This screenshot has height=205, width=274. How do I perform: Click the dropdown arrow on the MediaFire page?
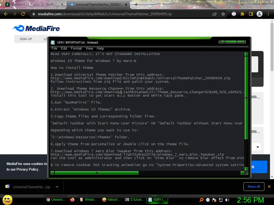tap(258, 147)
